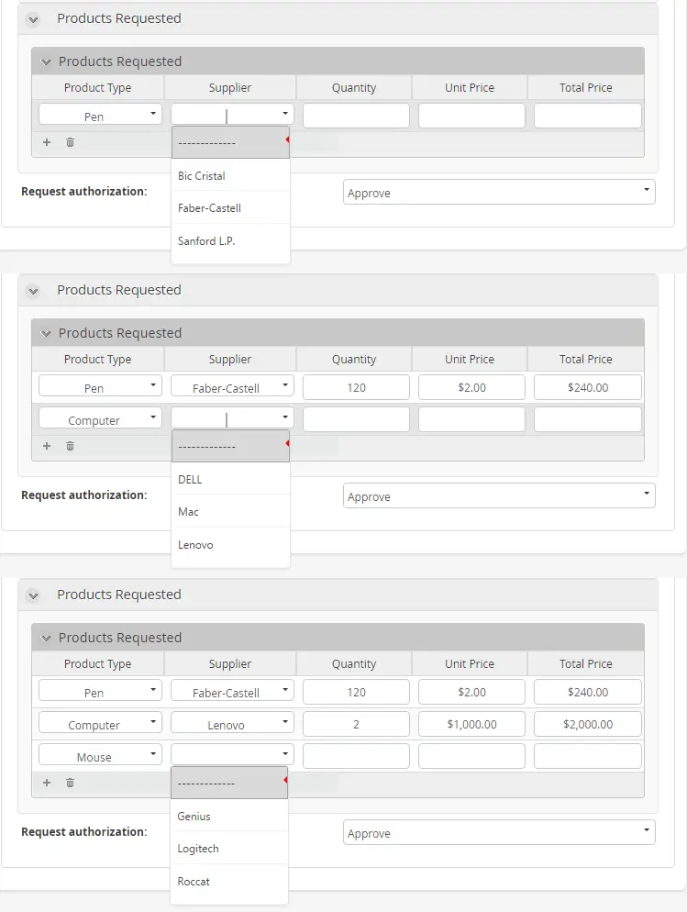Image resolution: width=687 pixels, height=912 pixels.
Task: Choose Genius from supplier list
Action: click(x=229, y=816)
